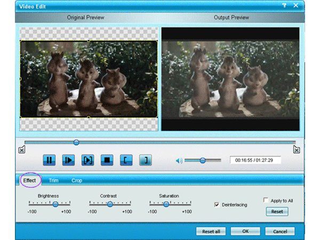Click the Original Preview video frame
The image size is (320, 240).
pos(89,79)
